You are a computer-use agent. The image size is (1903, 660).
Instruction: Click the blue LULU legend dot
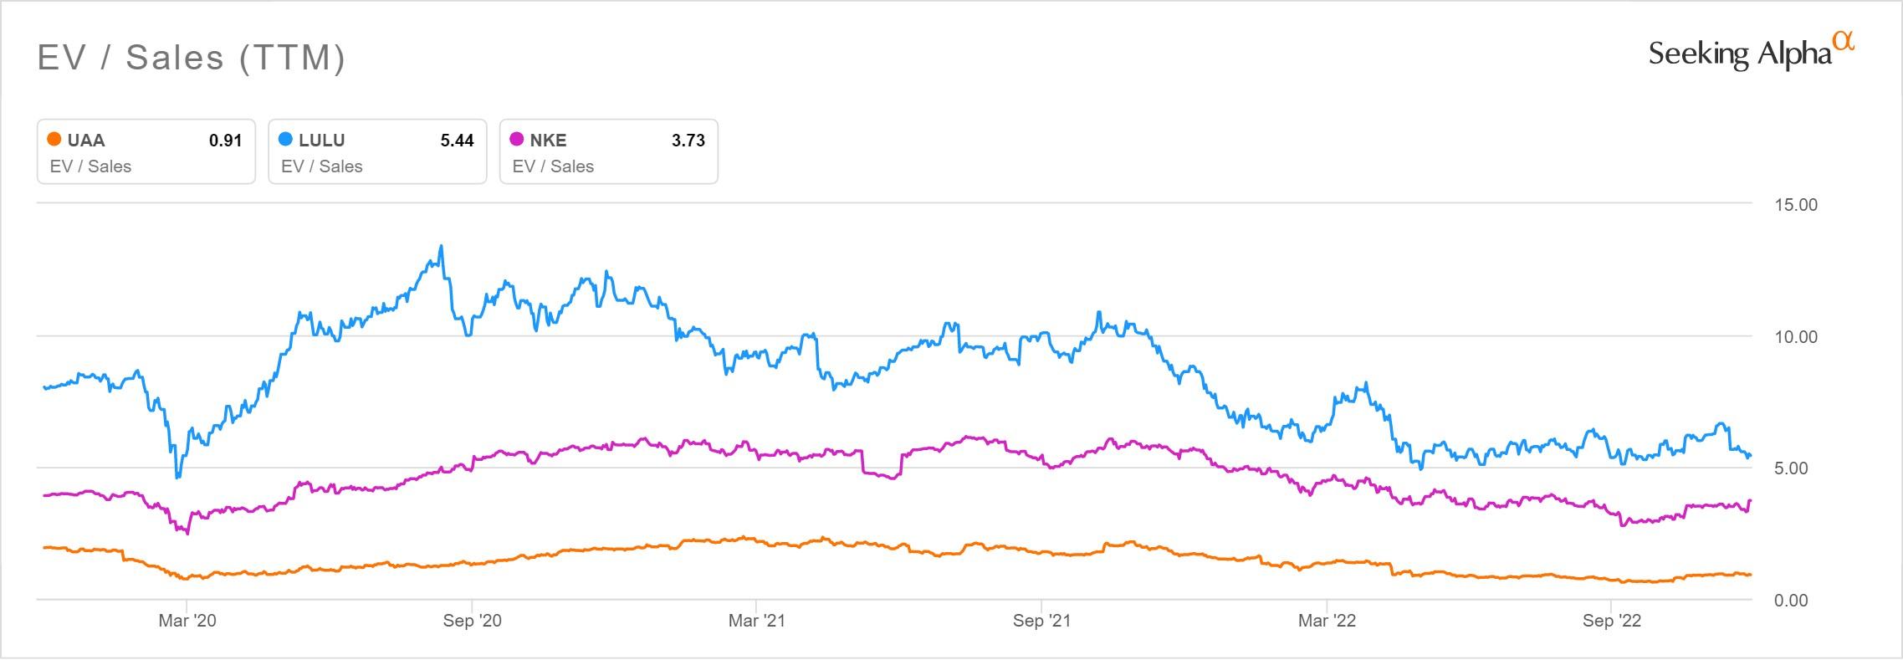[x=286, y=140]
